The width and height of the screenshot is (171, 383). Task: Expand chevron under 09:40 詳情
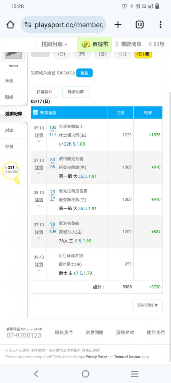39,270
